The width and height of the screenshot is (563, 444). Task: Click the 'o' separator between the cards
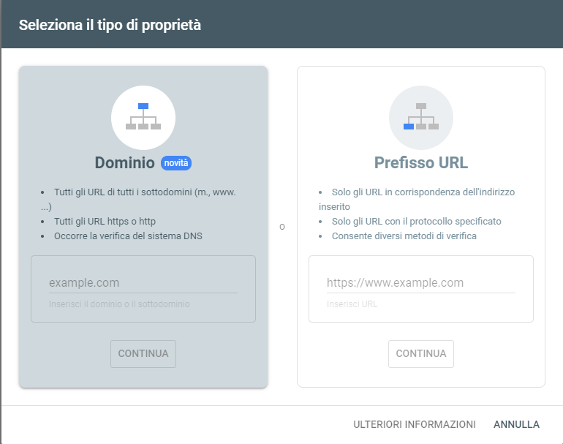pos(282,227)
